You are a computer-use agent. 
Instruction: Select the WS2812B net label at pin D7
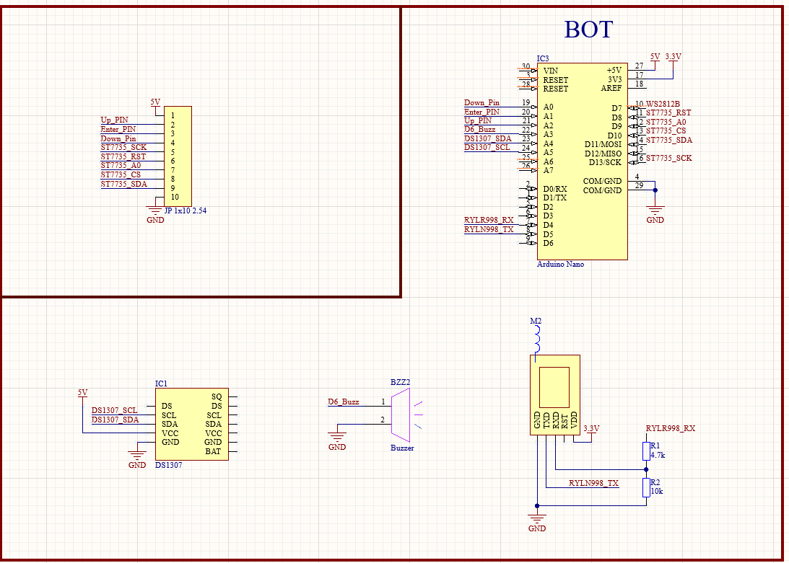663,104
